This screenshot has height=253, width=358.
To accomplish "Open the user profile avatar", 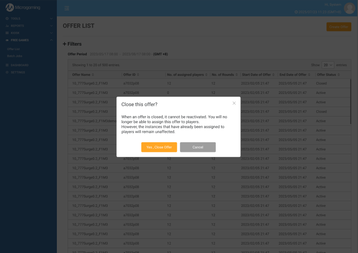I will click(x=350, y=8).
